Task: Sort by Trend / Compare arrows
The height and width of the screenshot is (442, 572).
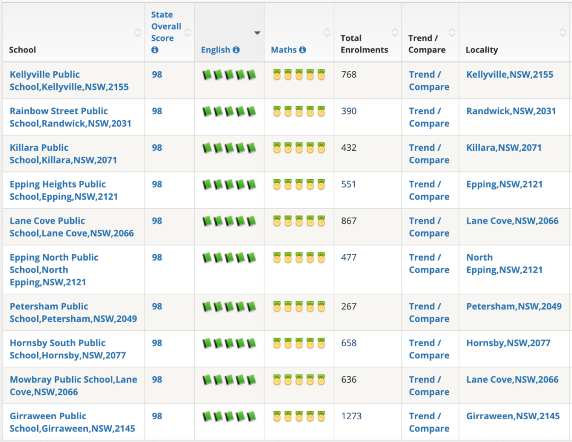Action: [x=452, y=32]
